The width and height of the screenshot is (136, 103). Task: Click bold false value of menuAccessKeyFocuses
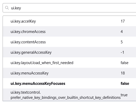click(125, 84)
